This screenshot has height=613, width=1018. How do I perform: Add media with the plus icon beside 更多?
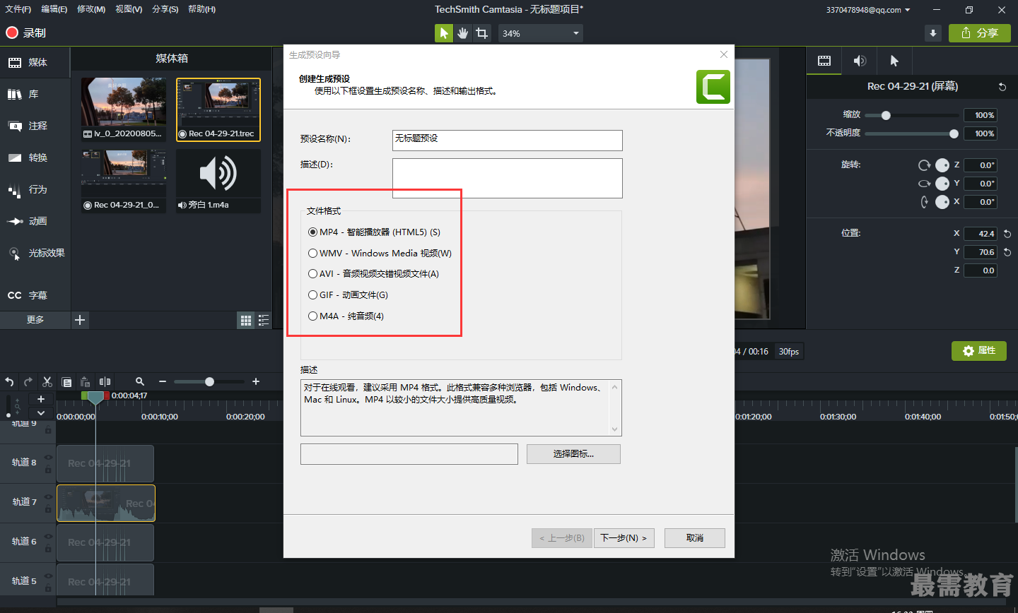(80, 320)
